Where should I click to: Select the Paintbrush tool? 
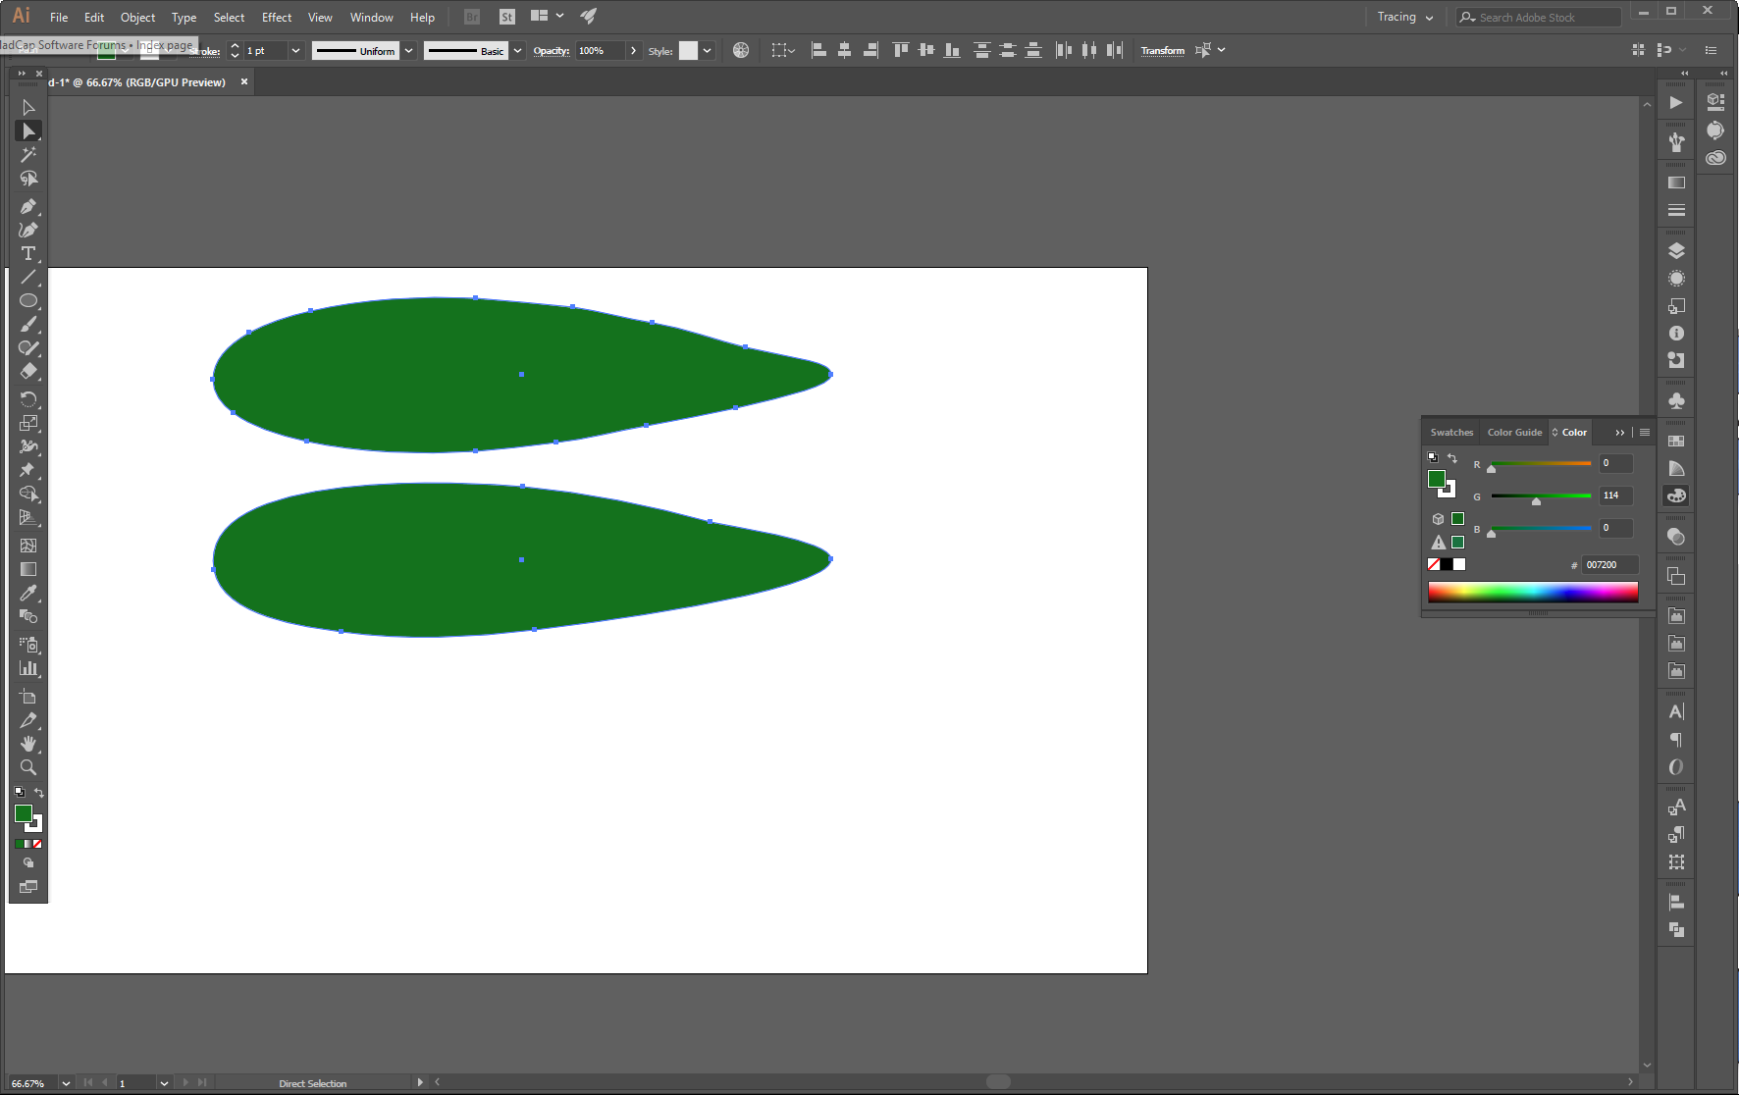(28, 325)
